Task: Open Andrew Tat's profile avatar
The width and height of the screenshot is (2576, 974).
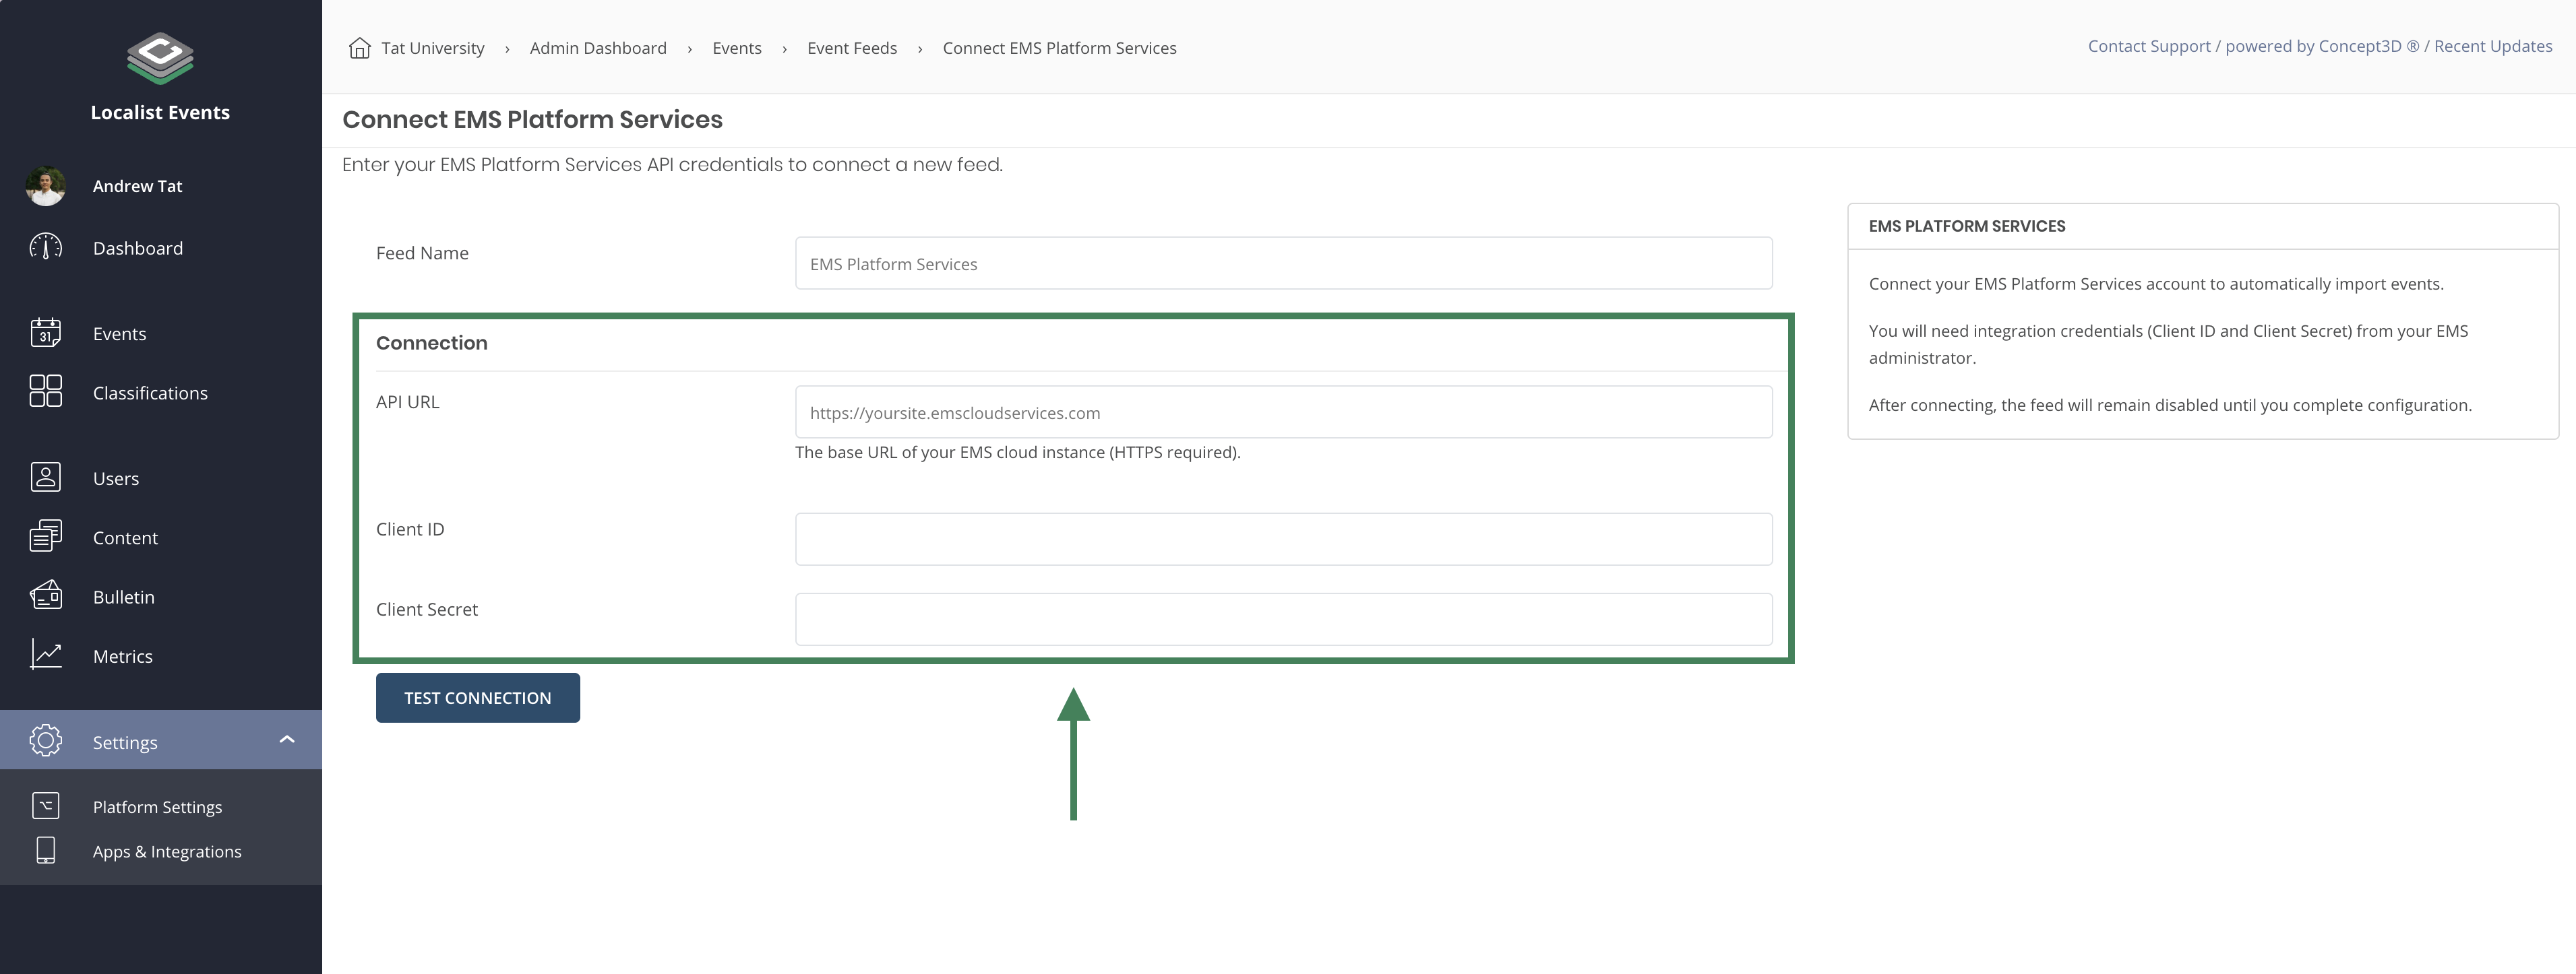Action: point(46,186)
